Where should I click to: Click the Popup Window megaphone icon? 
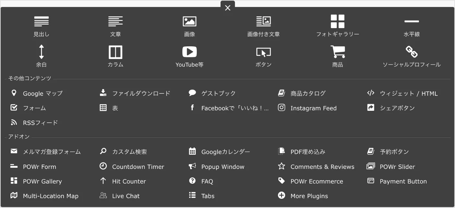coord(192,166)
